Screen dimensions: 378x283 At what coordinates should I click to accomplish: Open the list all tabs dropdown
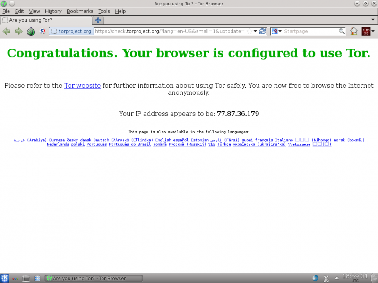pyautogui.click(x=373, y=20)
